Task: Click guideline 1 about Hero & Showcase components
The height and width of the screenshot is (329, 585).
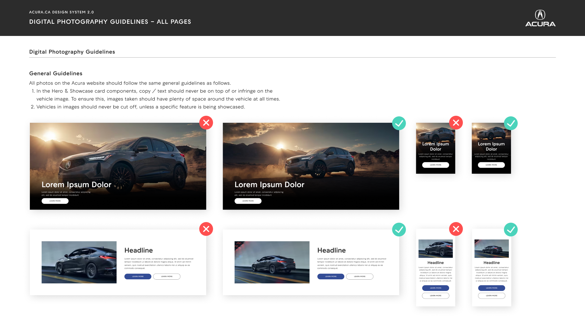Action: 156,95
